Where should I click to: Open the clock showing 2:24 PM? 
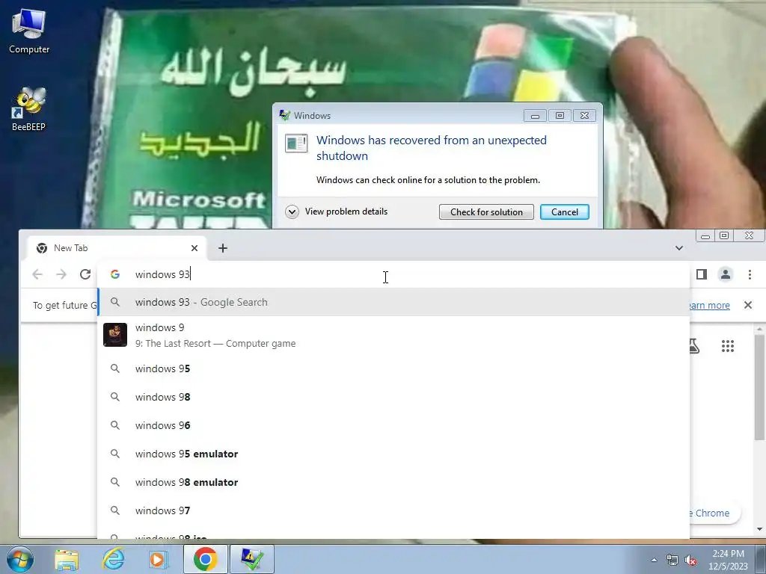(728, 559)
